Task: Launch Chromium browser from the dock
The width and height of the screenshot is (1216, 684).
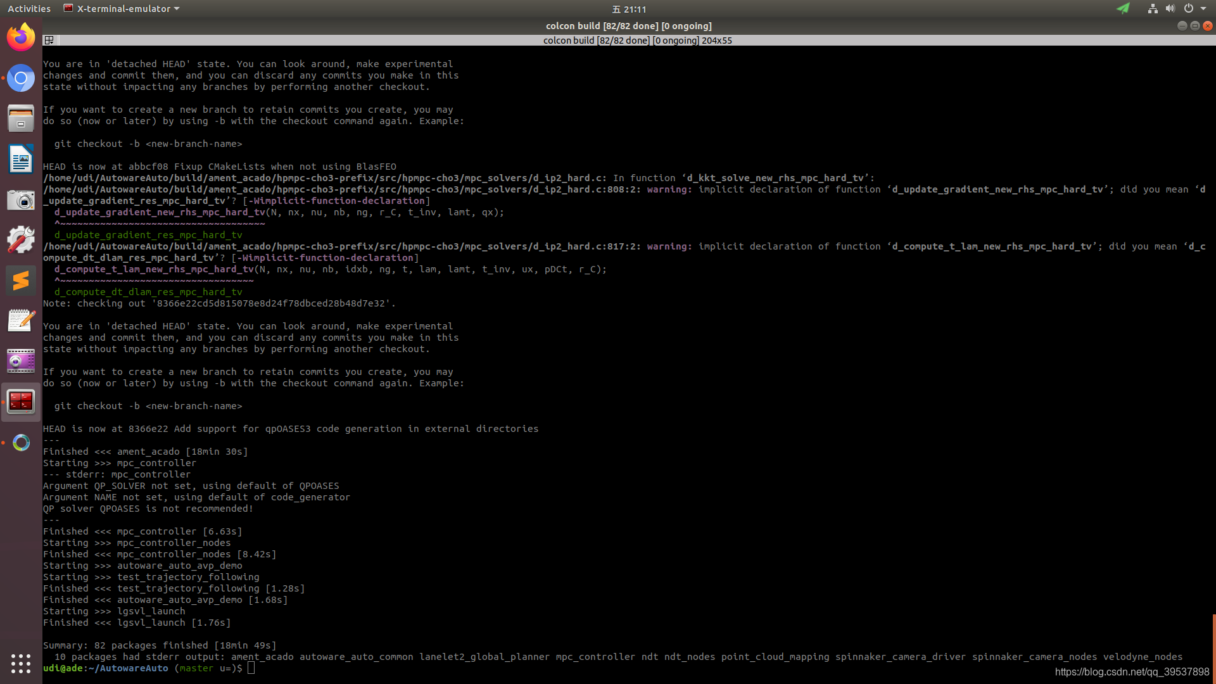Action: [x=21, y=78]
